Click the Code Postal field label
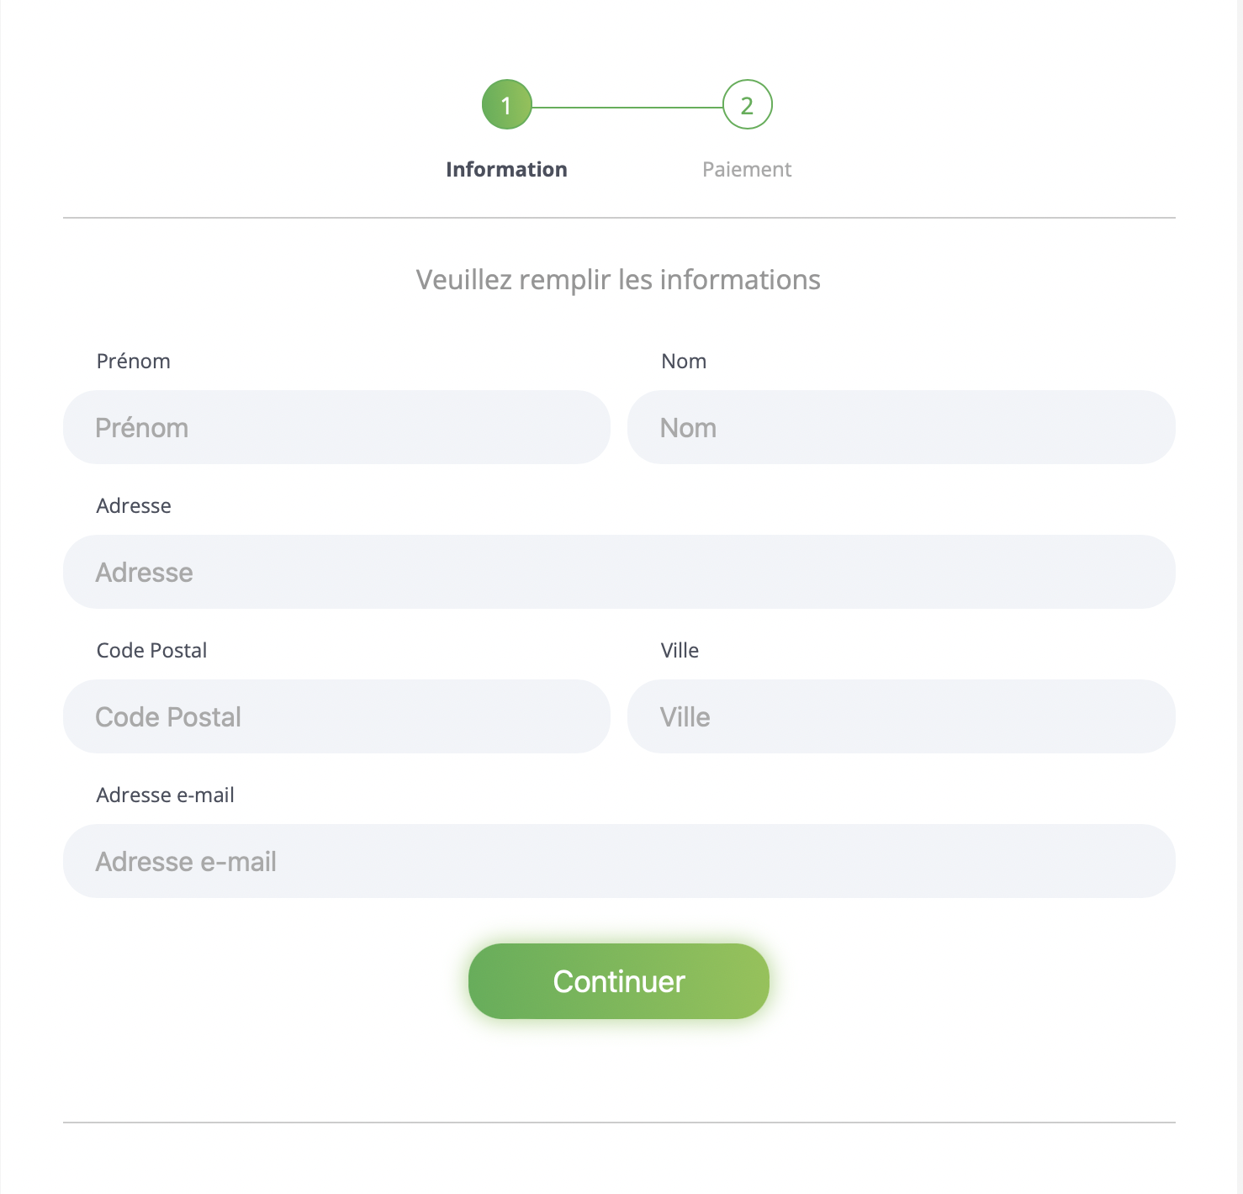This screenshot has height=1194, width=1243. [151, 651]
